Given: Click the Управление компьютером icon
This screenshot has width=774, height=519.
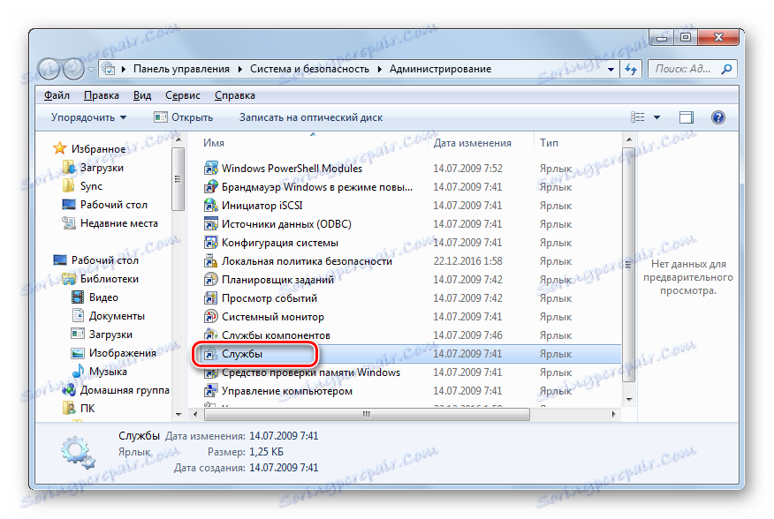Looking at the screenshot, I should pyautogui.click(x=211, y=391).
